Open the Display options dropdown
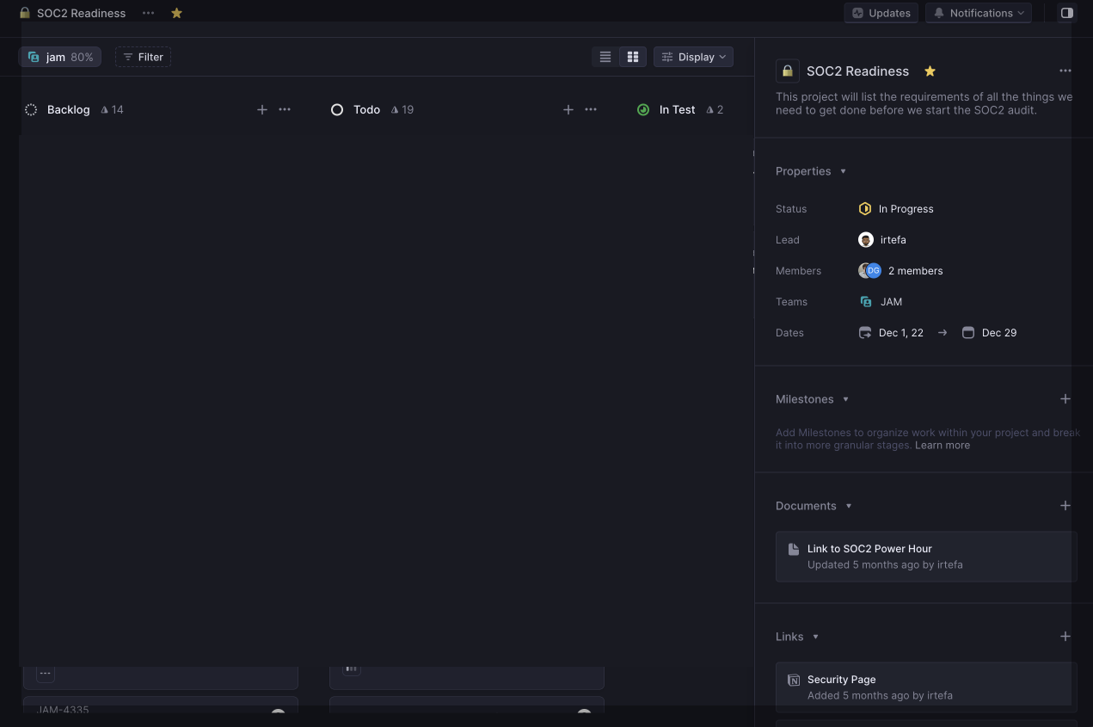 point(693,57)
